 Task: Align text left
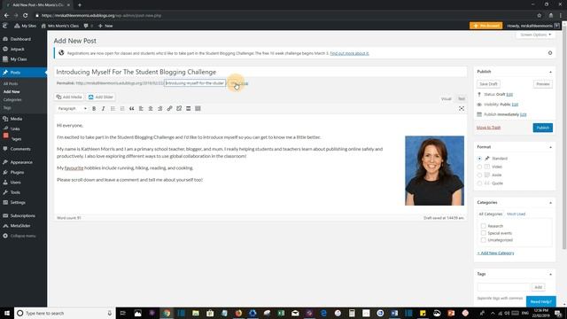(141, 108)
